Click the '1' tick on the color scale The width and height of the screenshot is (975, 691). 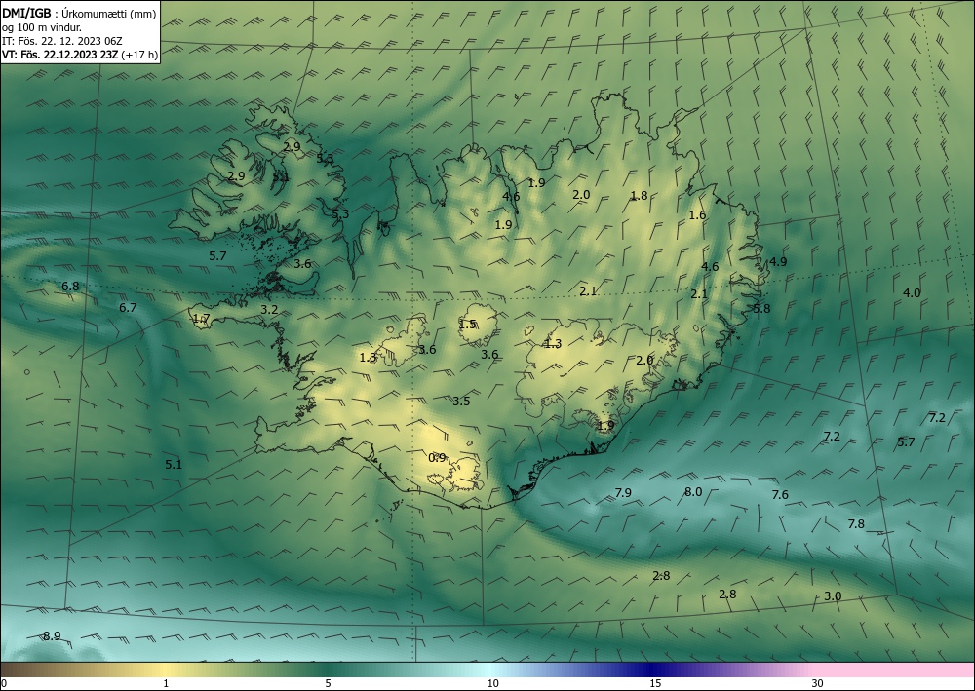[166, 683]
